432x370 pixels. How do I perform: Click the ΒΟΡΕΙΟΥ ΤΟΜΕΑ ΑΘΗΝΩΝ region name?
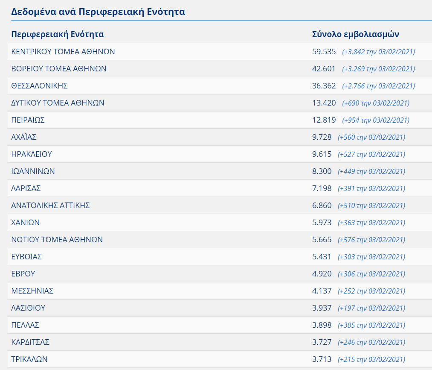point(59,69)
